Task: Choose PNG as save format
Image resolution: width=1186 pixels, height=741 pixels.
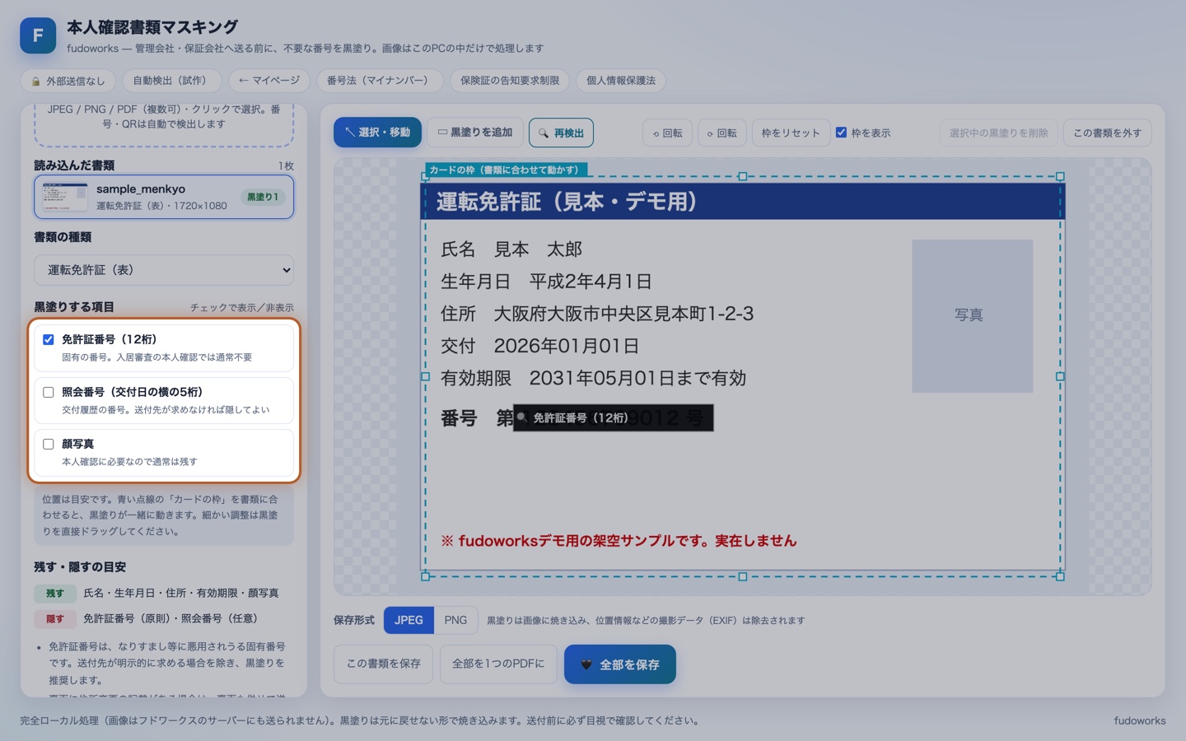Action: [455, 620]
